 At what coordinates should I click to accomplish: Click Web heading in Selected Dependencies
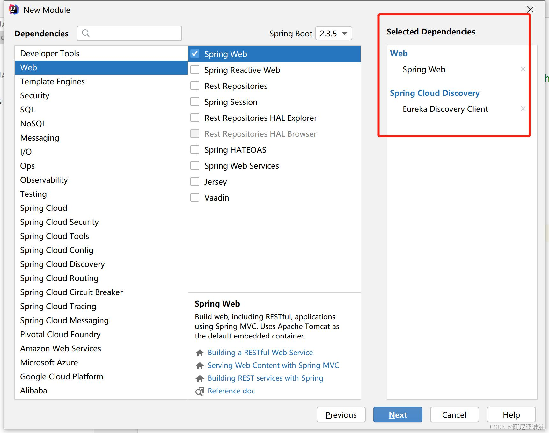pos(399,53)
